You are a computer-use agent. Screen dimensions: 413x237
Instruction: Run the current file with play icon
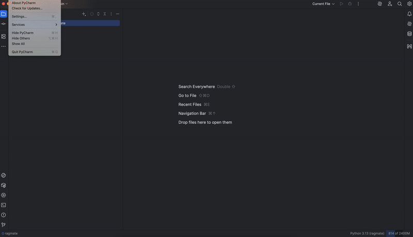pos(341,4)
